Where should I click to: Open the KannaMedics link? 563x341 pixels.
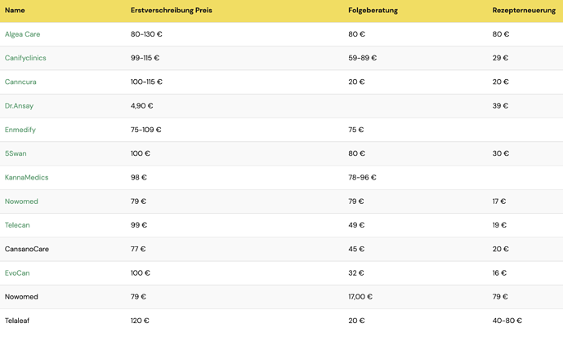coord(26,178)
